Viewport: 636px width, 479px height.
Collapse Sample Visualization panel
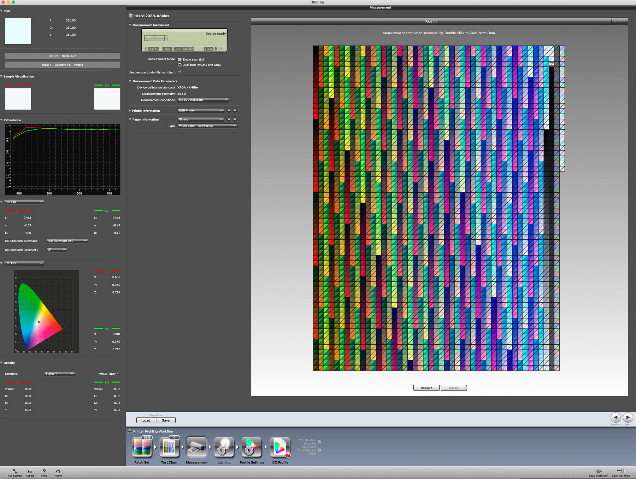click(1, 76)
